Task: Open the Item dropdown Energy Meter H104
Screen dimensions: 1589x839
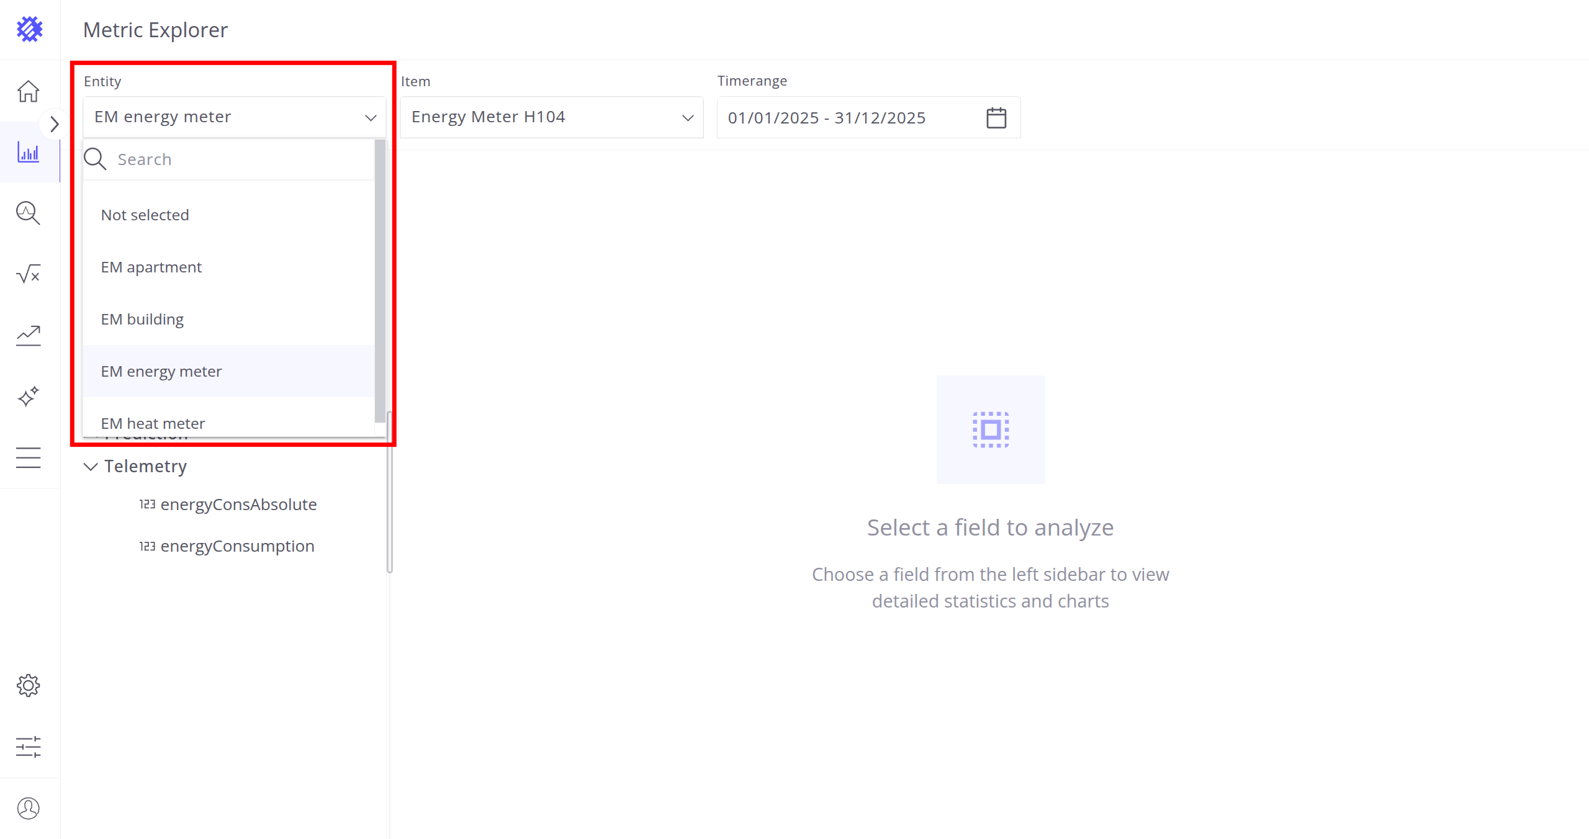Action: pos(551,117)
